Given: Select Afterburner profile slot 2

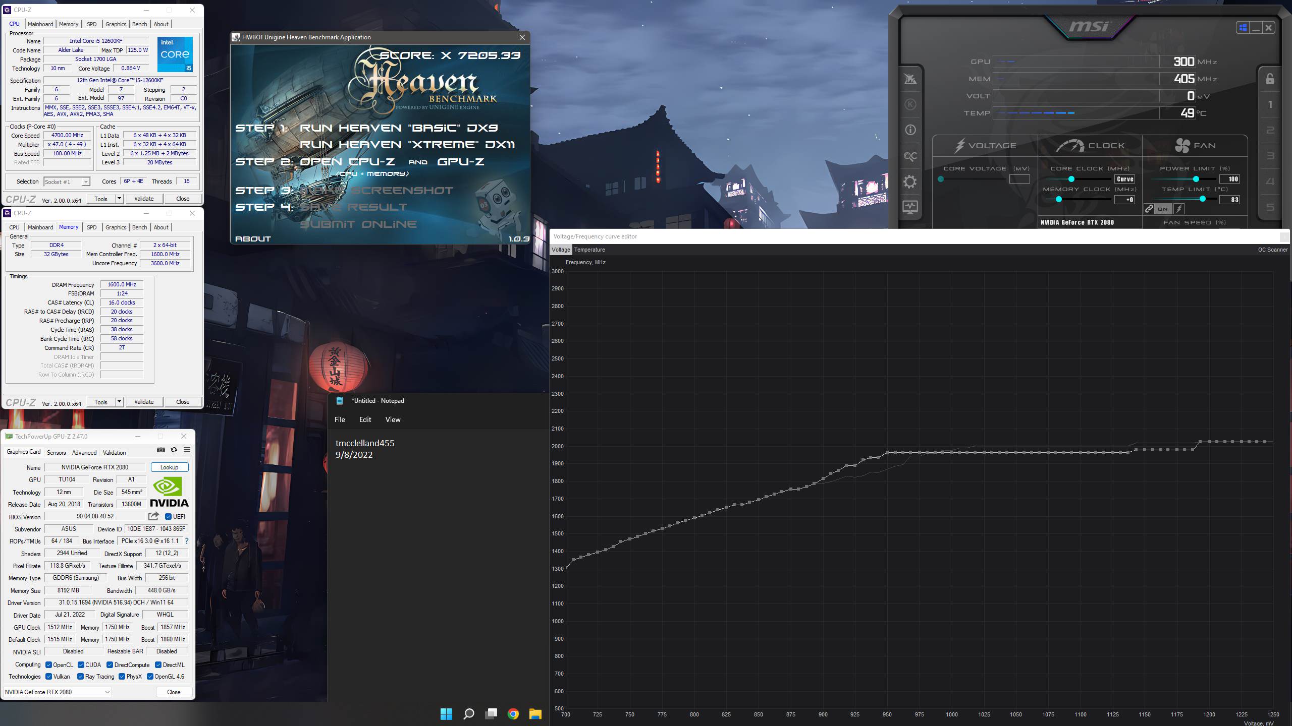Looking at the screenshot, I should [x=1270, y=131].
